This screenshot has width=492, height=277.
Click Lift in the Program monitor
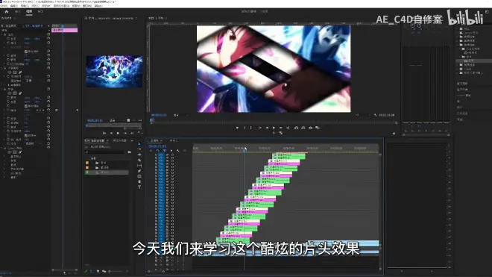[296, 128]
